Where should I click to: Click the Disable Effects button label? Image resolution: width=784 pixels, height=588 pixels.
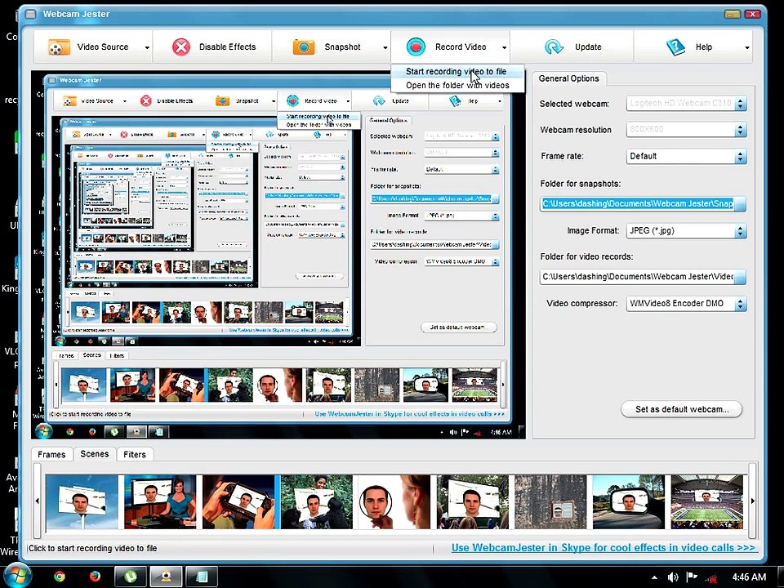[228, 47]
